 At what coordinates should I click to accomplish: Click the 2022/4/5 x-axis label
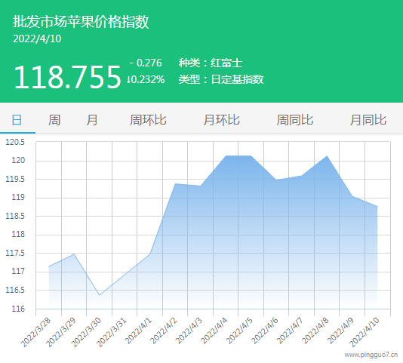[x=239, y=331]
